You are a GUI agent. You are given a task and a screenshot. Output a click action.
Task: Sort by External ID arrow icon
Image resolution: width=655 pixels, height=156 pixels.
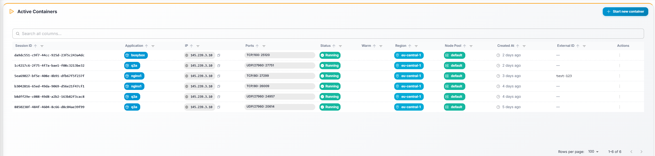click(x=578, y=46)
